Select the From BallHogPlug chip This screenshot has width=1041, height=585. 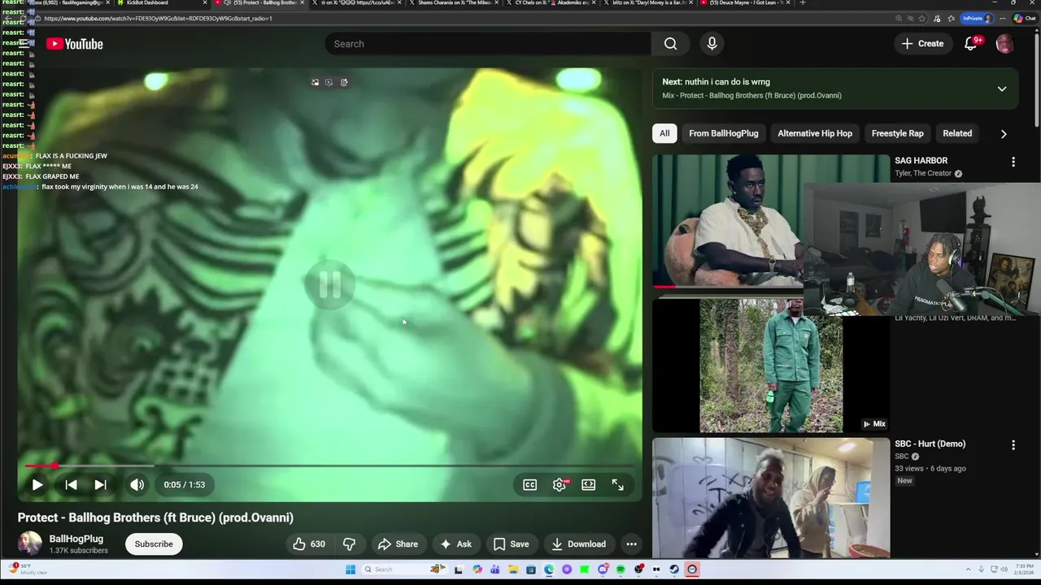pos(723,133)
